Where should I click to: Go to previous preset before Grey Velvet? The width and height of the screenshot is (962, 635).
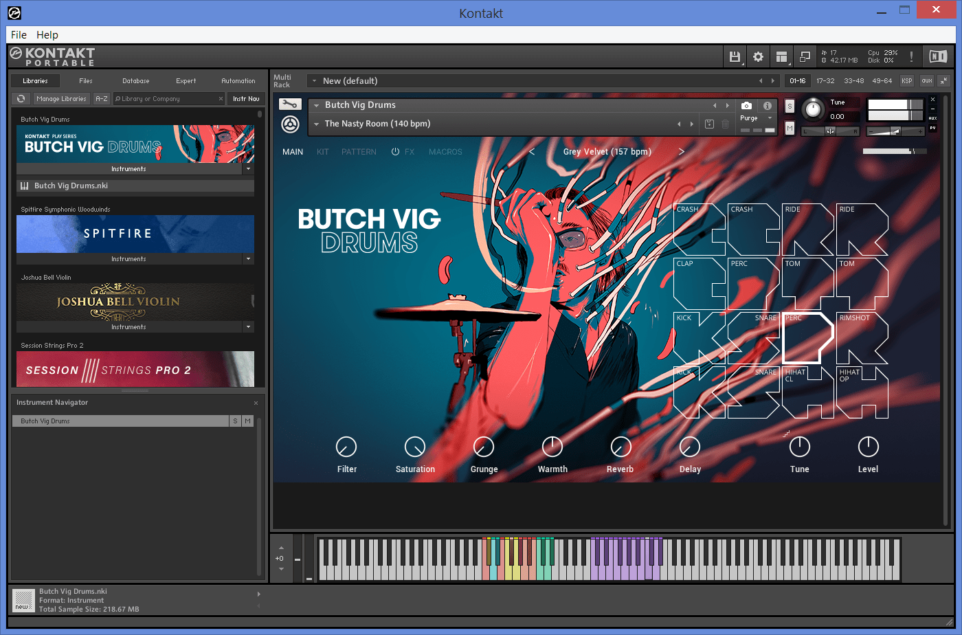532,152
